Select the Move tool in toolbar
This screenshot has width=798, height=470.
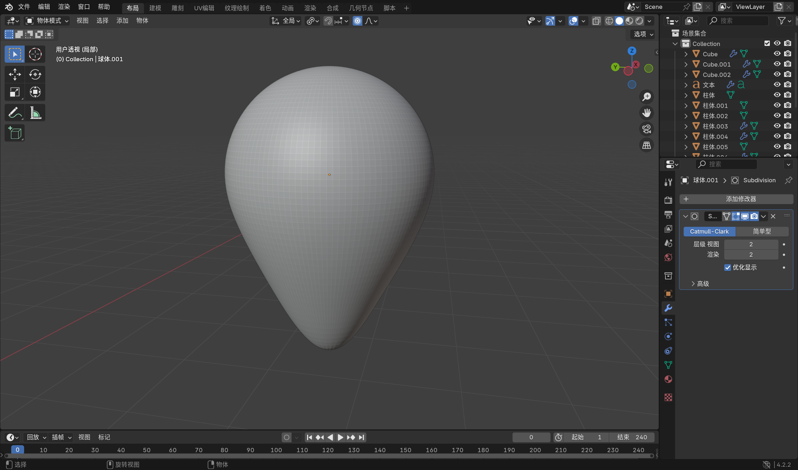tap(15, 74)
